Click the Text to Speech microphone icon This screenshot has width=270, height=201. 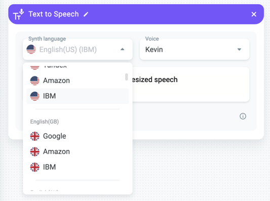(18, 14)
